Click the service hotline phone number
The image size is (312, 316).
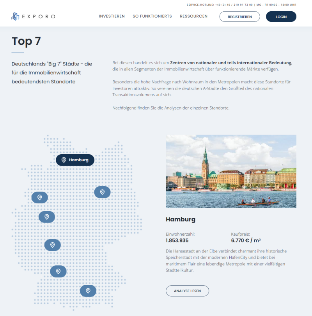234,5
